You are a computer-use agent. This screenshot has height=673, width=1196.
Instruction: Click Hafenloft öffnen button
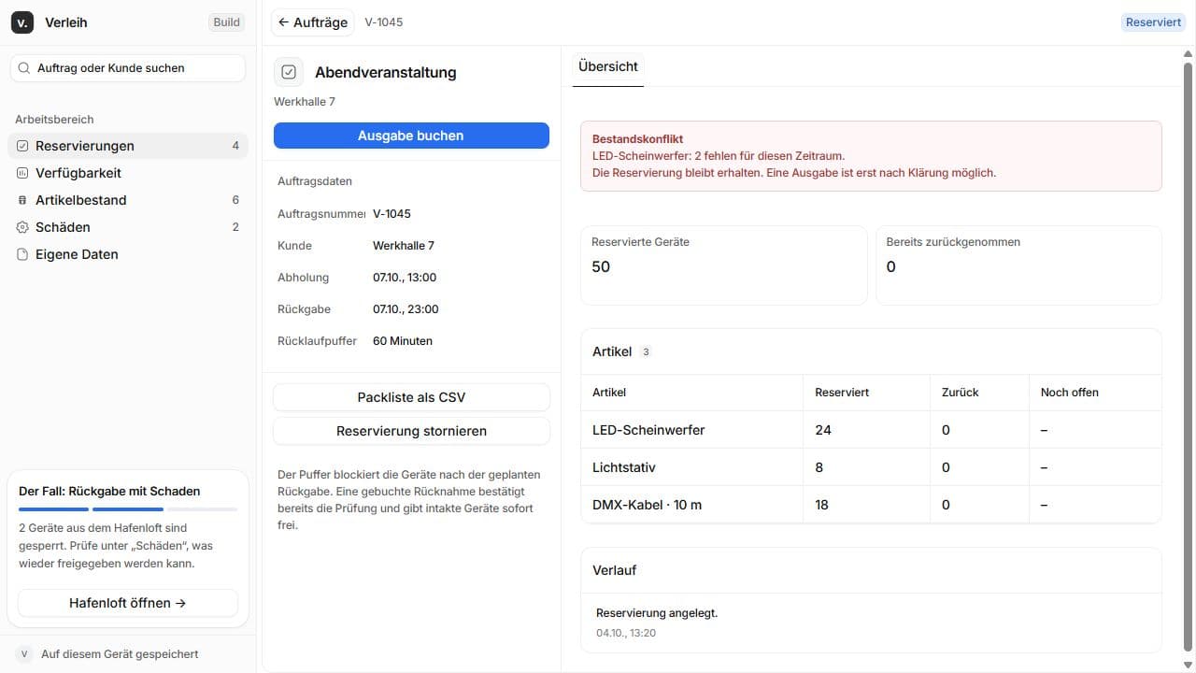click(x=128, y=603)
